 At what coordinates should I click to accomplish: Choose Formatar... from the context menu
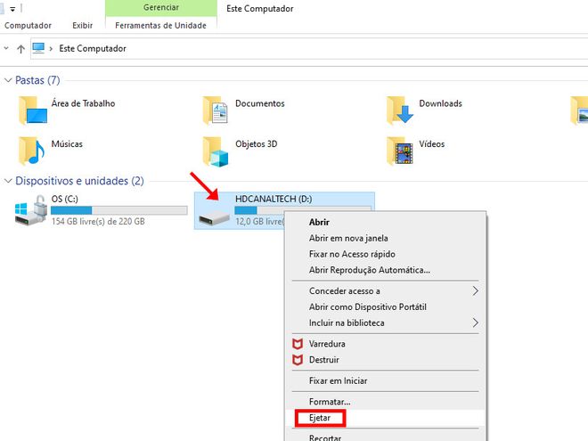(x=330, y=402)
